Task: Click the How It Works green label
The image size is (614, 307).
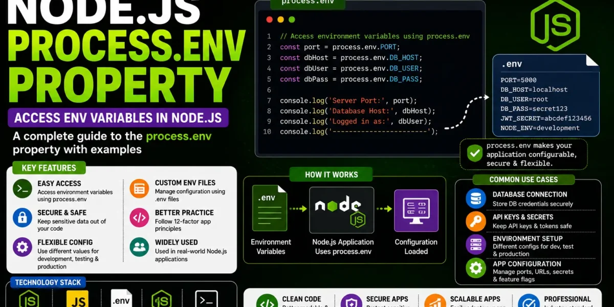Action: 332,174
